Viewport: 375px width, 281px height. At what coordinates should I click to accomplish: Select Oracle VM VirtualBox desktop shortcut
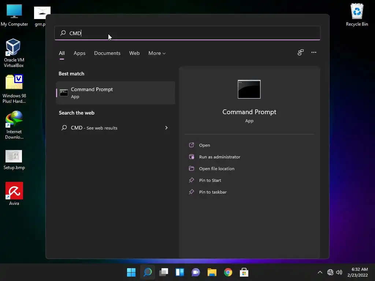pos(14,53)
